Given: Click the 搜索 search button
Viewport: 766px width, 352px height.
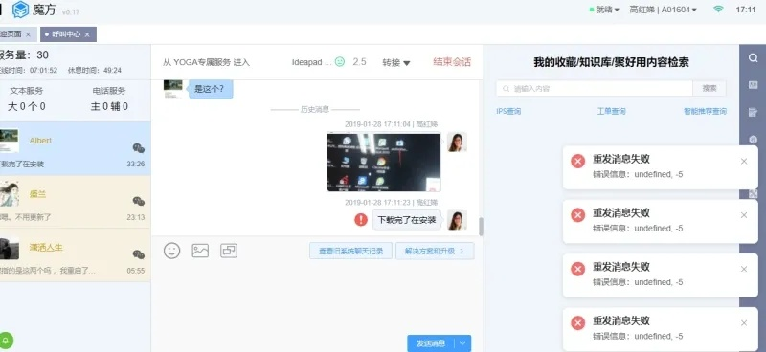Looking at the screenshot, I should [x=710, y=88].
